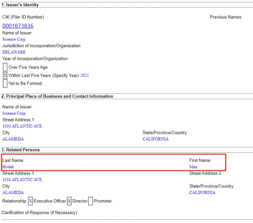
Task: Toggle the Executive Officer checkbox
Action: (x=30, y=201)
